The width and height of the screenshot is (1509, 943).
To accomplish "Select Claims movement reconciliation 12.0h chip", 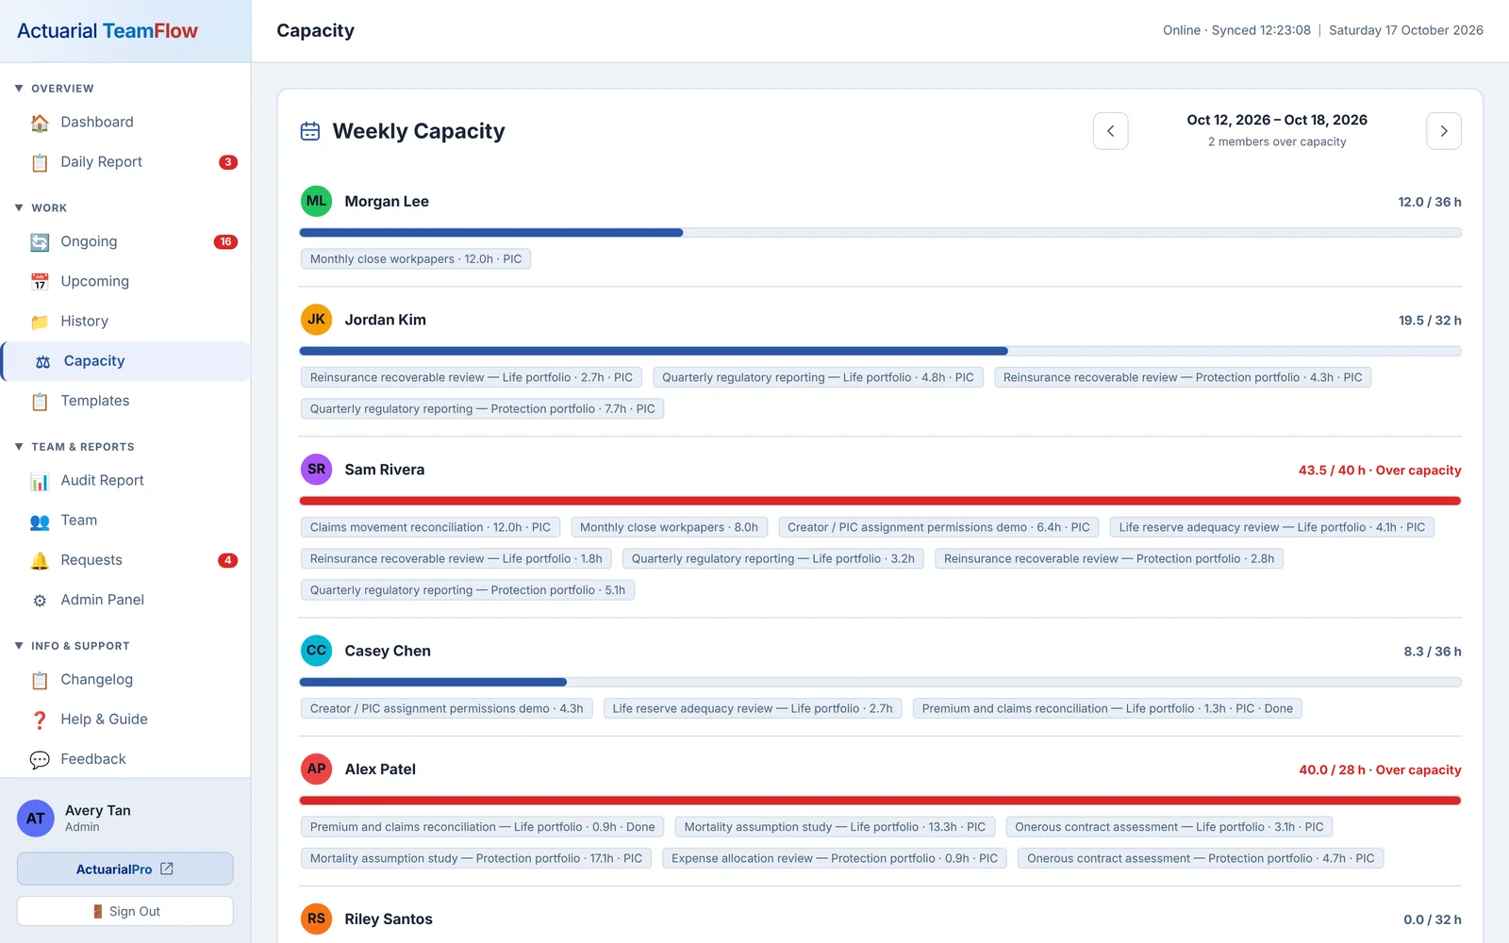I will click(430, 527).
